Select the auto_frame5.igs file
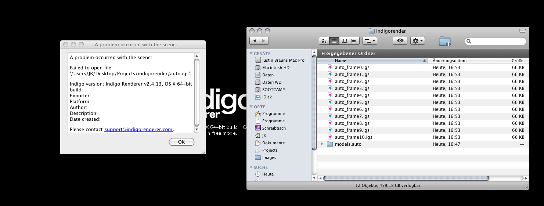Screen dimensions: 544x206 point(352,102)
